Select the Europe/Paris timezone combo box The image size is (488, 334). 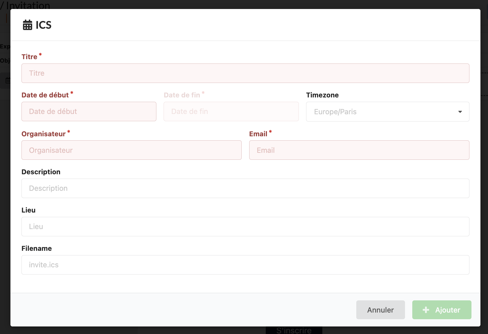click(x=387, y=112)
